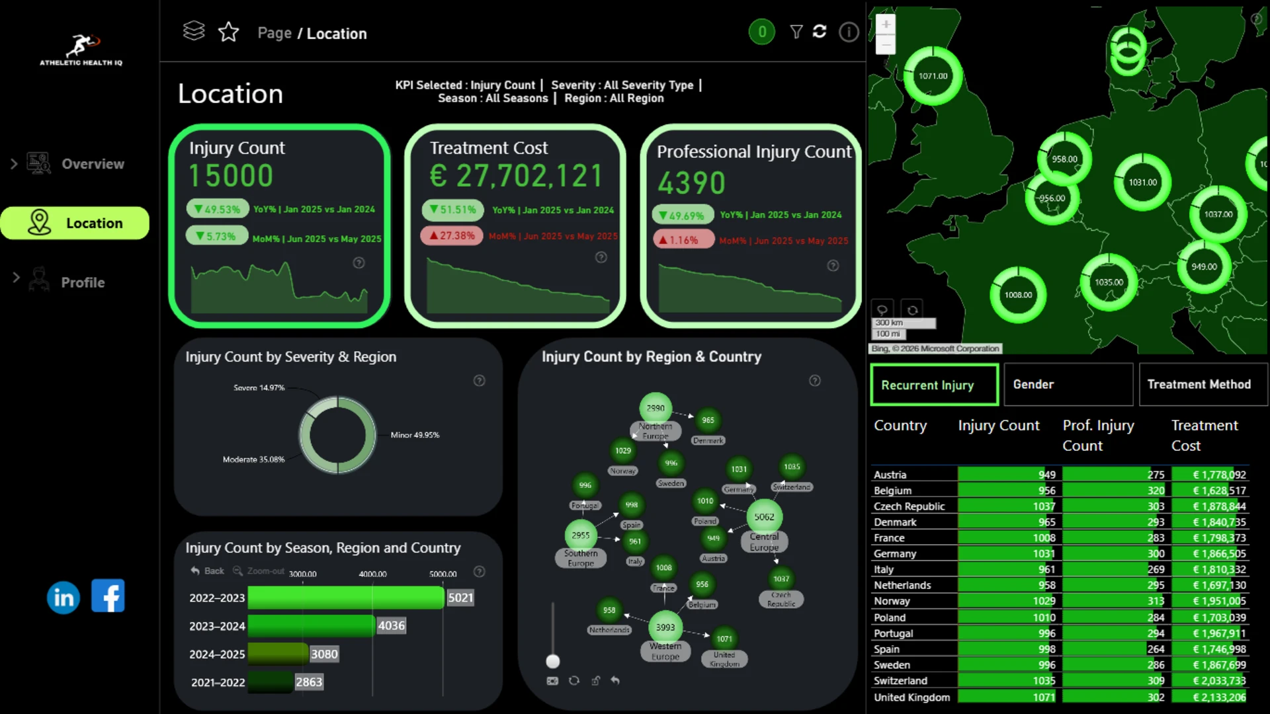Click the star bookmark icon
Image resolution: width=1270 pixels, height=714 pixels.
pyautogui.click(x=228, y=32)
